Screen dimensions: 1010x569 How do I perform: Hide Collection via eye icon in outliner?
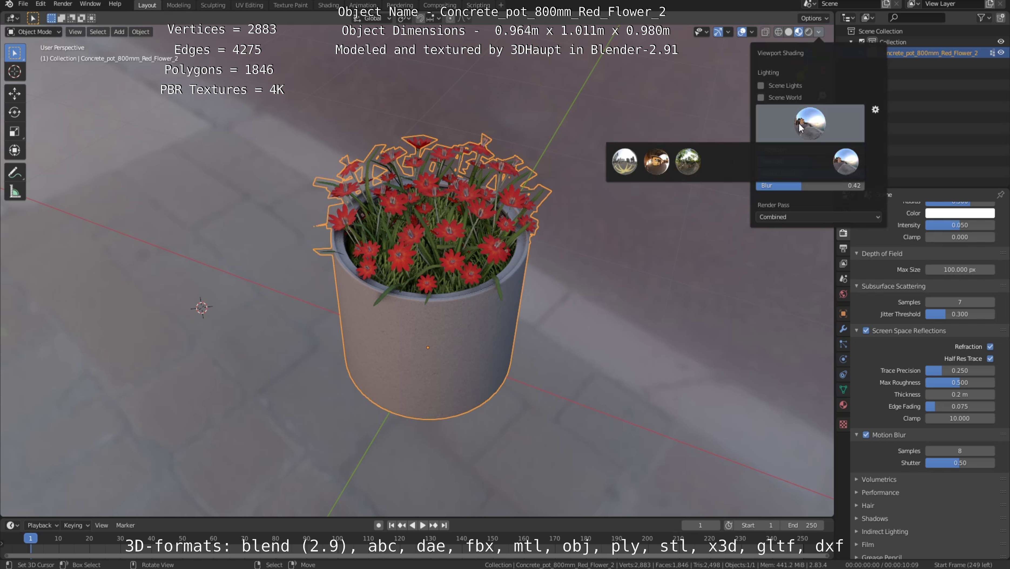tap(1001, 42)
